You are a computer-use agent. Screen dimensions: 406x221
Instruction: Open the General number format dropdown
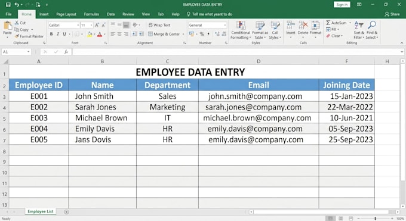[x=224, y=25]
